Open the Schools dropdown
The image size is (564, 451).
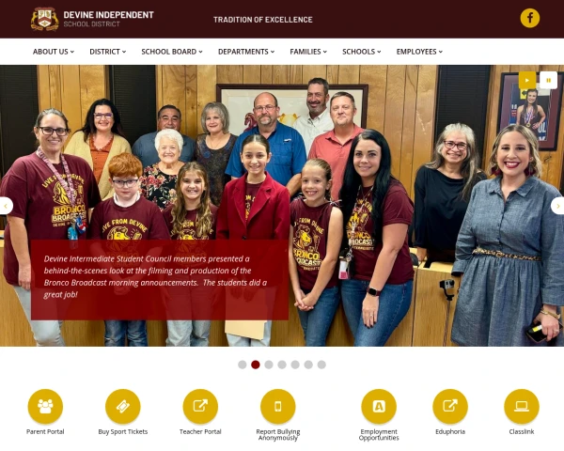tap(362, 52)
